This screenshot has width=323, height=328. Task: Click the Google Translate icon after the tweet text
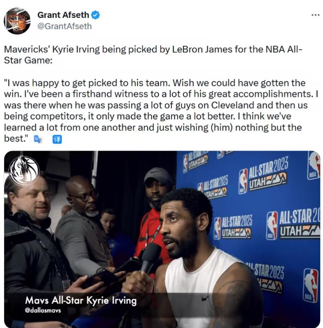coord(38,139)
